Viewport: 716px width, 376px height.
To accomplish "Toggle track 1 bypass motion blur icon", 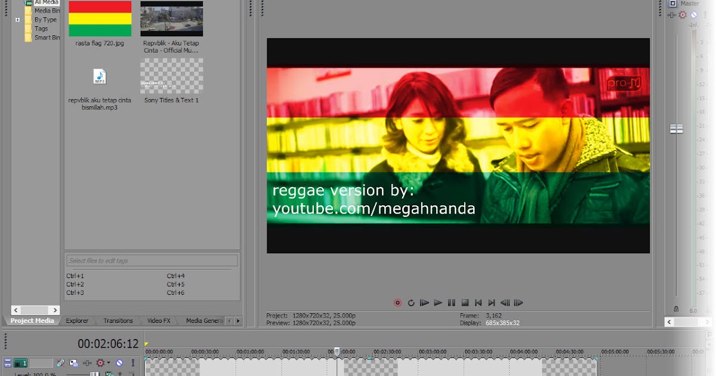I will coord(61,363).
